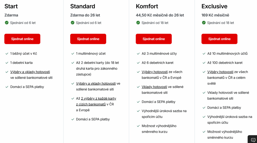The width and height of the screenshot is (257, 143).
Task: Open 'Výběry hotovosti' link in Komfort column
Action: coord(154,72)
